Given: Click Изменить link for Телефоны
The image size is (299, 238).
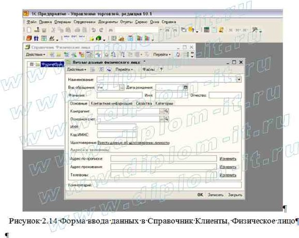Looking at the screenshot, I should point(228,175).
